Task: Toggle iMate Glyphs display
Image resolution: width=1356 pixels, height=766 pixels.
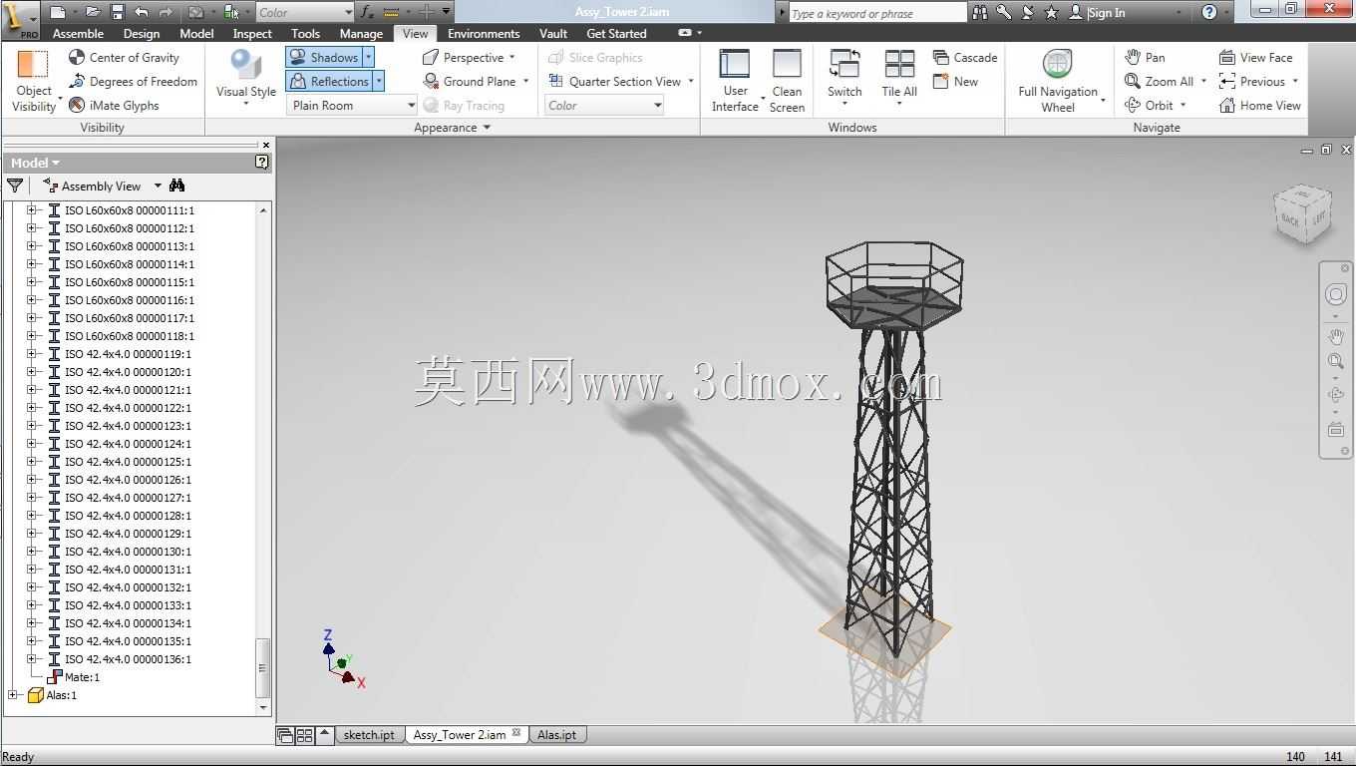Action: point(114,105)
